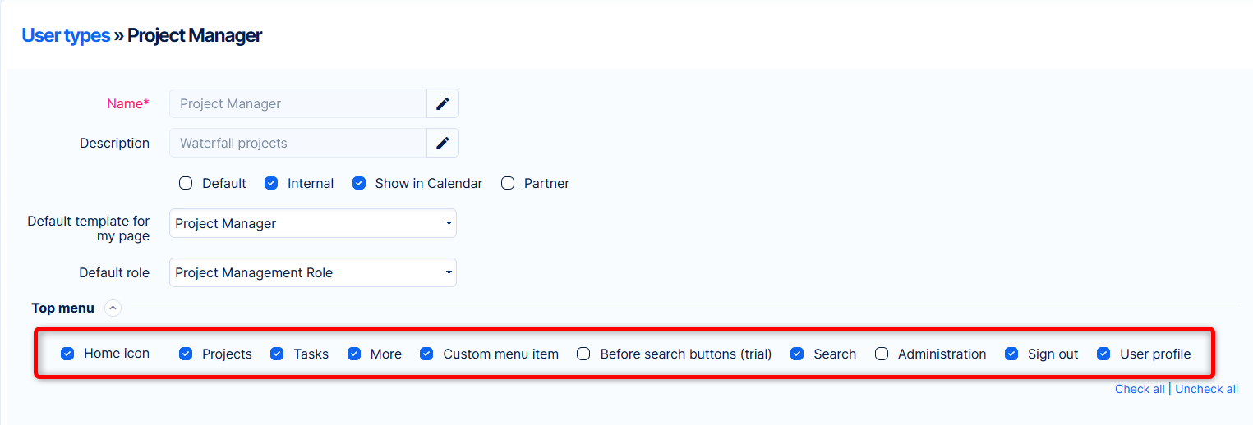Screen dimensions: 1253x425
Task: Click into the Name input field
Action: [297, 103]
